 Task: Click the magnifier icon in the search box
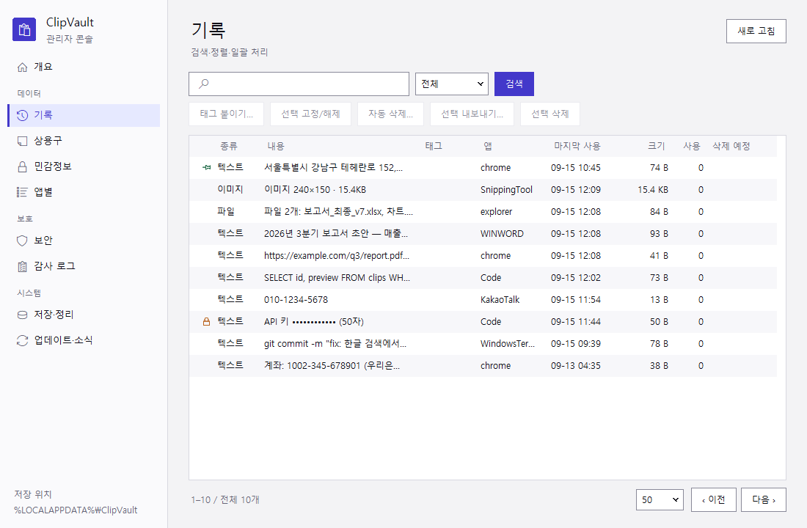pos(204,84)
